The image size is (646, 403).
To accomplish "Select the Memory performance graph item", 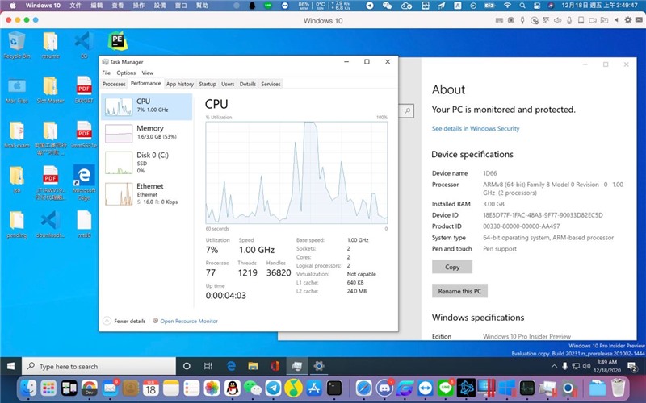I will point(146,132).
